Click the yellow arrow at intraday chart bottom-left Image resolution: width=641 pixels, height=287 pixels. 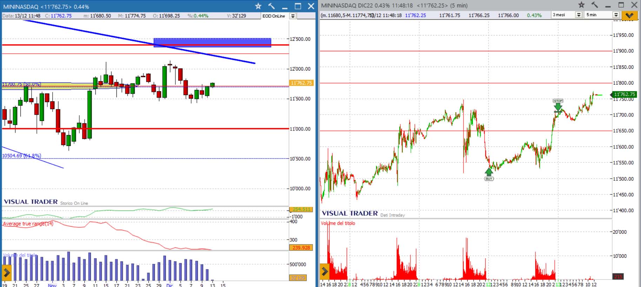pos(325,271)
